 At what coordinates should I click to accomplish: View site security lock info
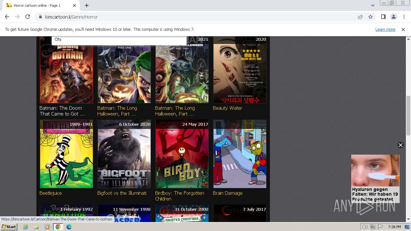click(x=40, y=17)
